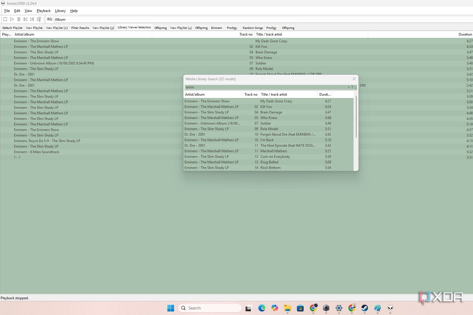473x315 pixels.
Task: Open the Playback menu
Action: point(44,11)
